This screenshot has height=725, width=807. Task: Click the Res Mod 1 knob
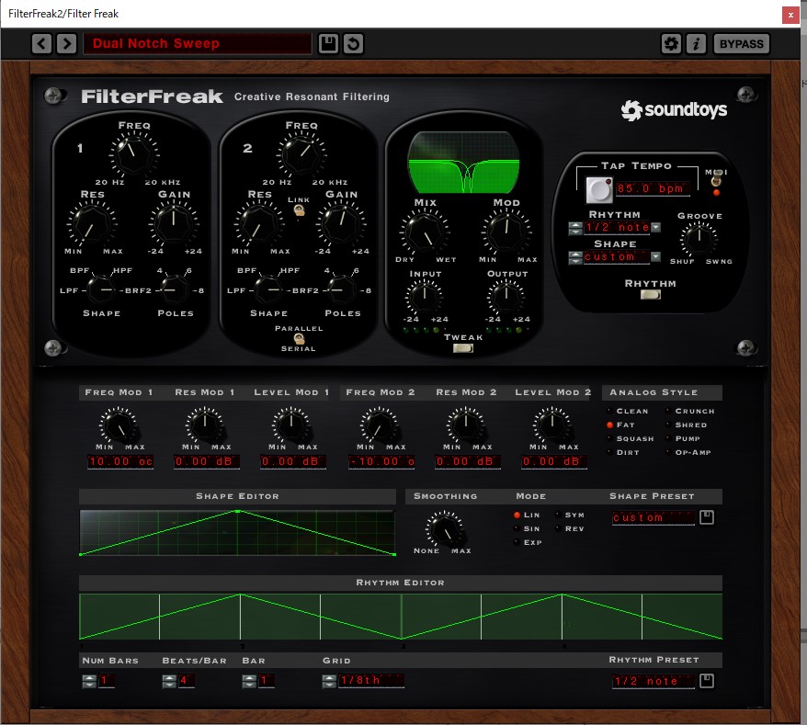205,425
